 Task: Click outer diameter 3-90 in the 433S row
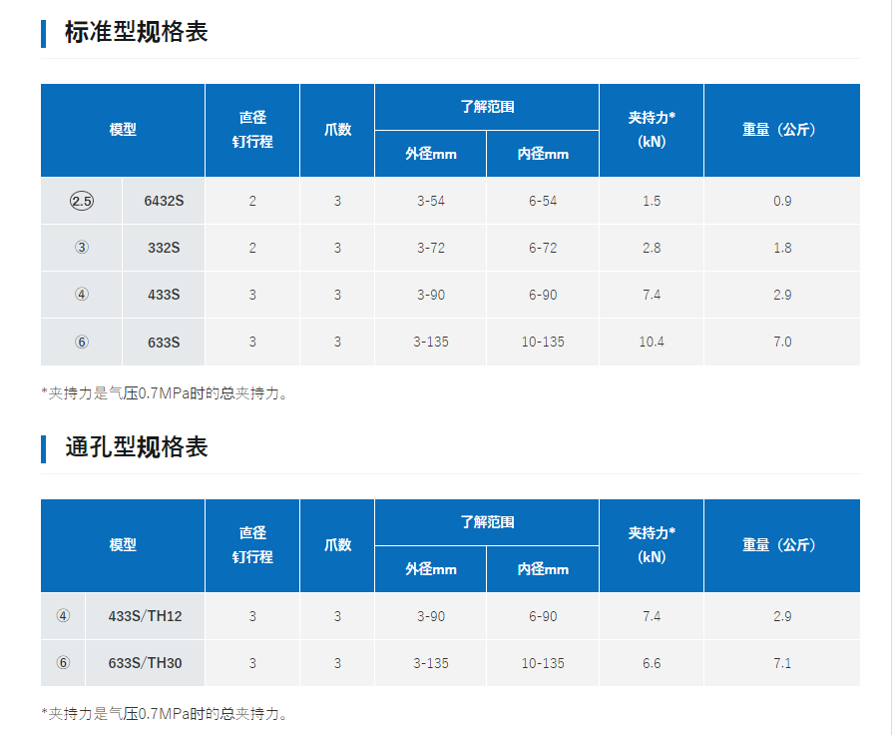(x=430, y=295)
